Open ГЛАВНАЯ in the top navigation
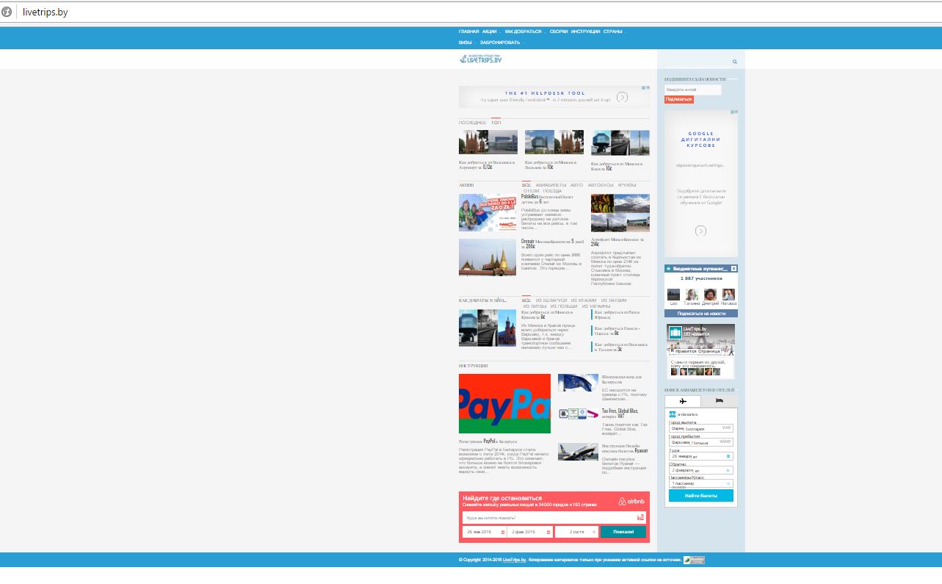 [x=468, y=32]
